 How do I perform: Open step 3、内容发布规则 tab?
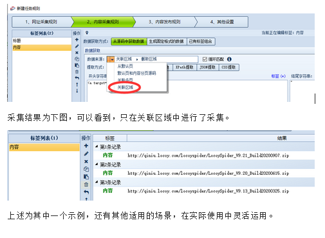(165, 22)
